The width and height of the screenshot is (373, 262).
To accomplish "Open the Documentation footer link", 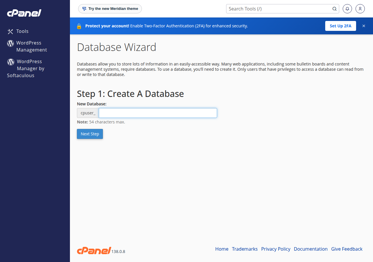I will click(311, 249).
